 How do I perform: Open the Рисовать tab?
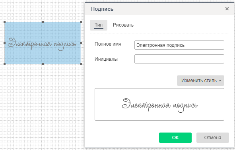coord(123,25)
